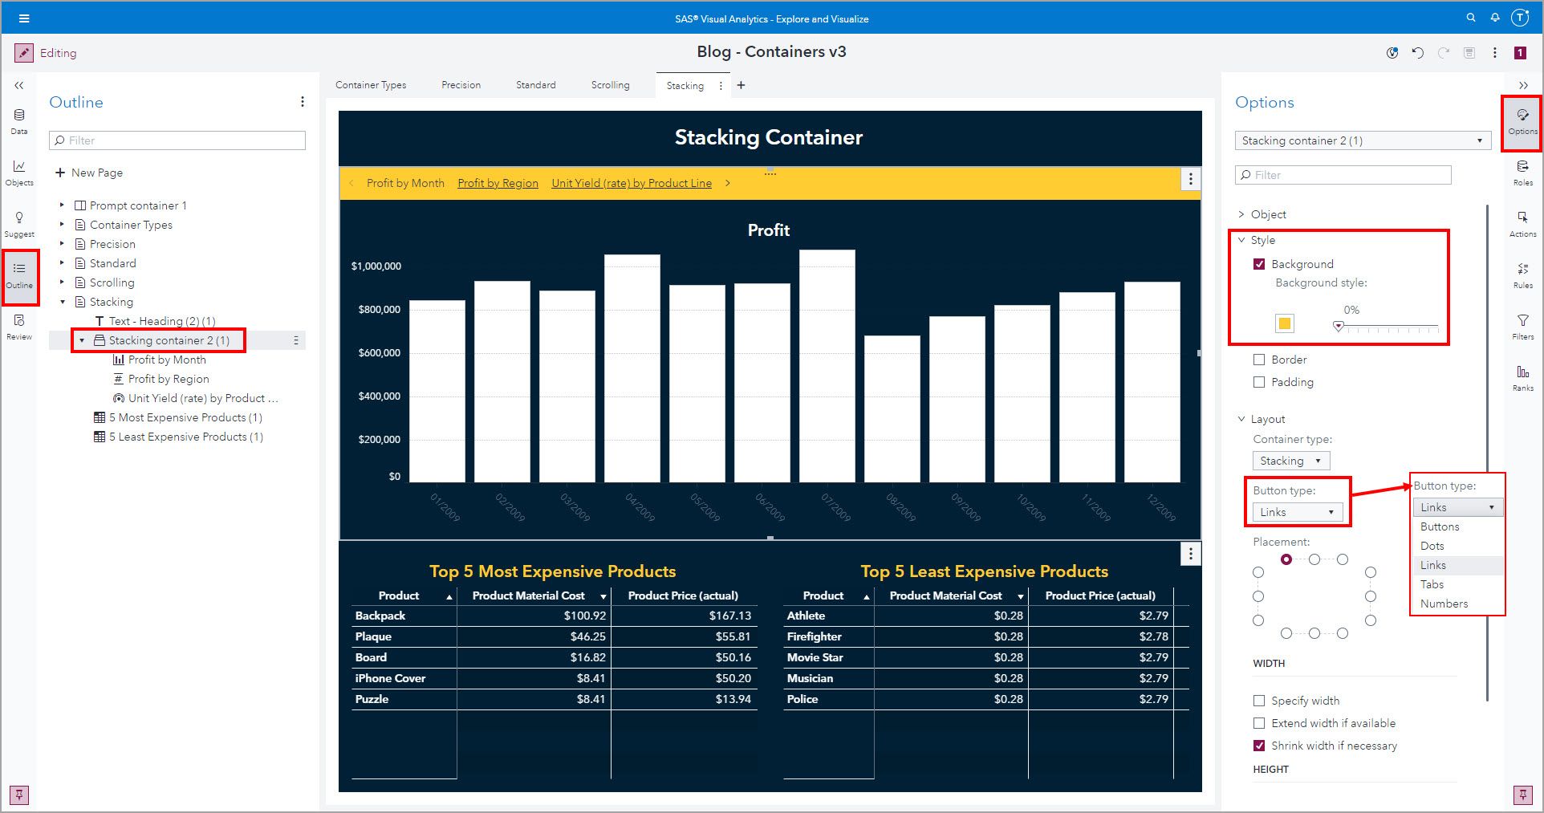Open the Ranks pane icon
This screenshot has height=813, width=1544.
coord(1522,376)
